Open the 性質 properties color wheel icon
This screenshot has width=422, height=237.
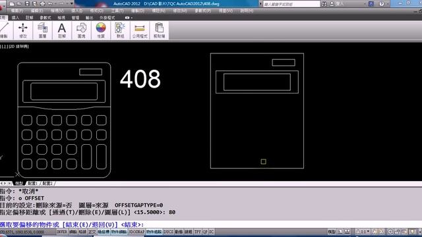pos(101,30)
